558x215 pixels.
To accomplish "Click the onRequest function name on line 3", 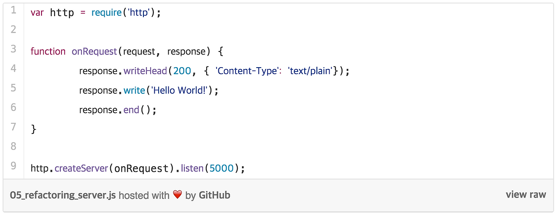I will pyautogui.click(x=94, y=51).
